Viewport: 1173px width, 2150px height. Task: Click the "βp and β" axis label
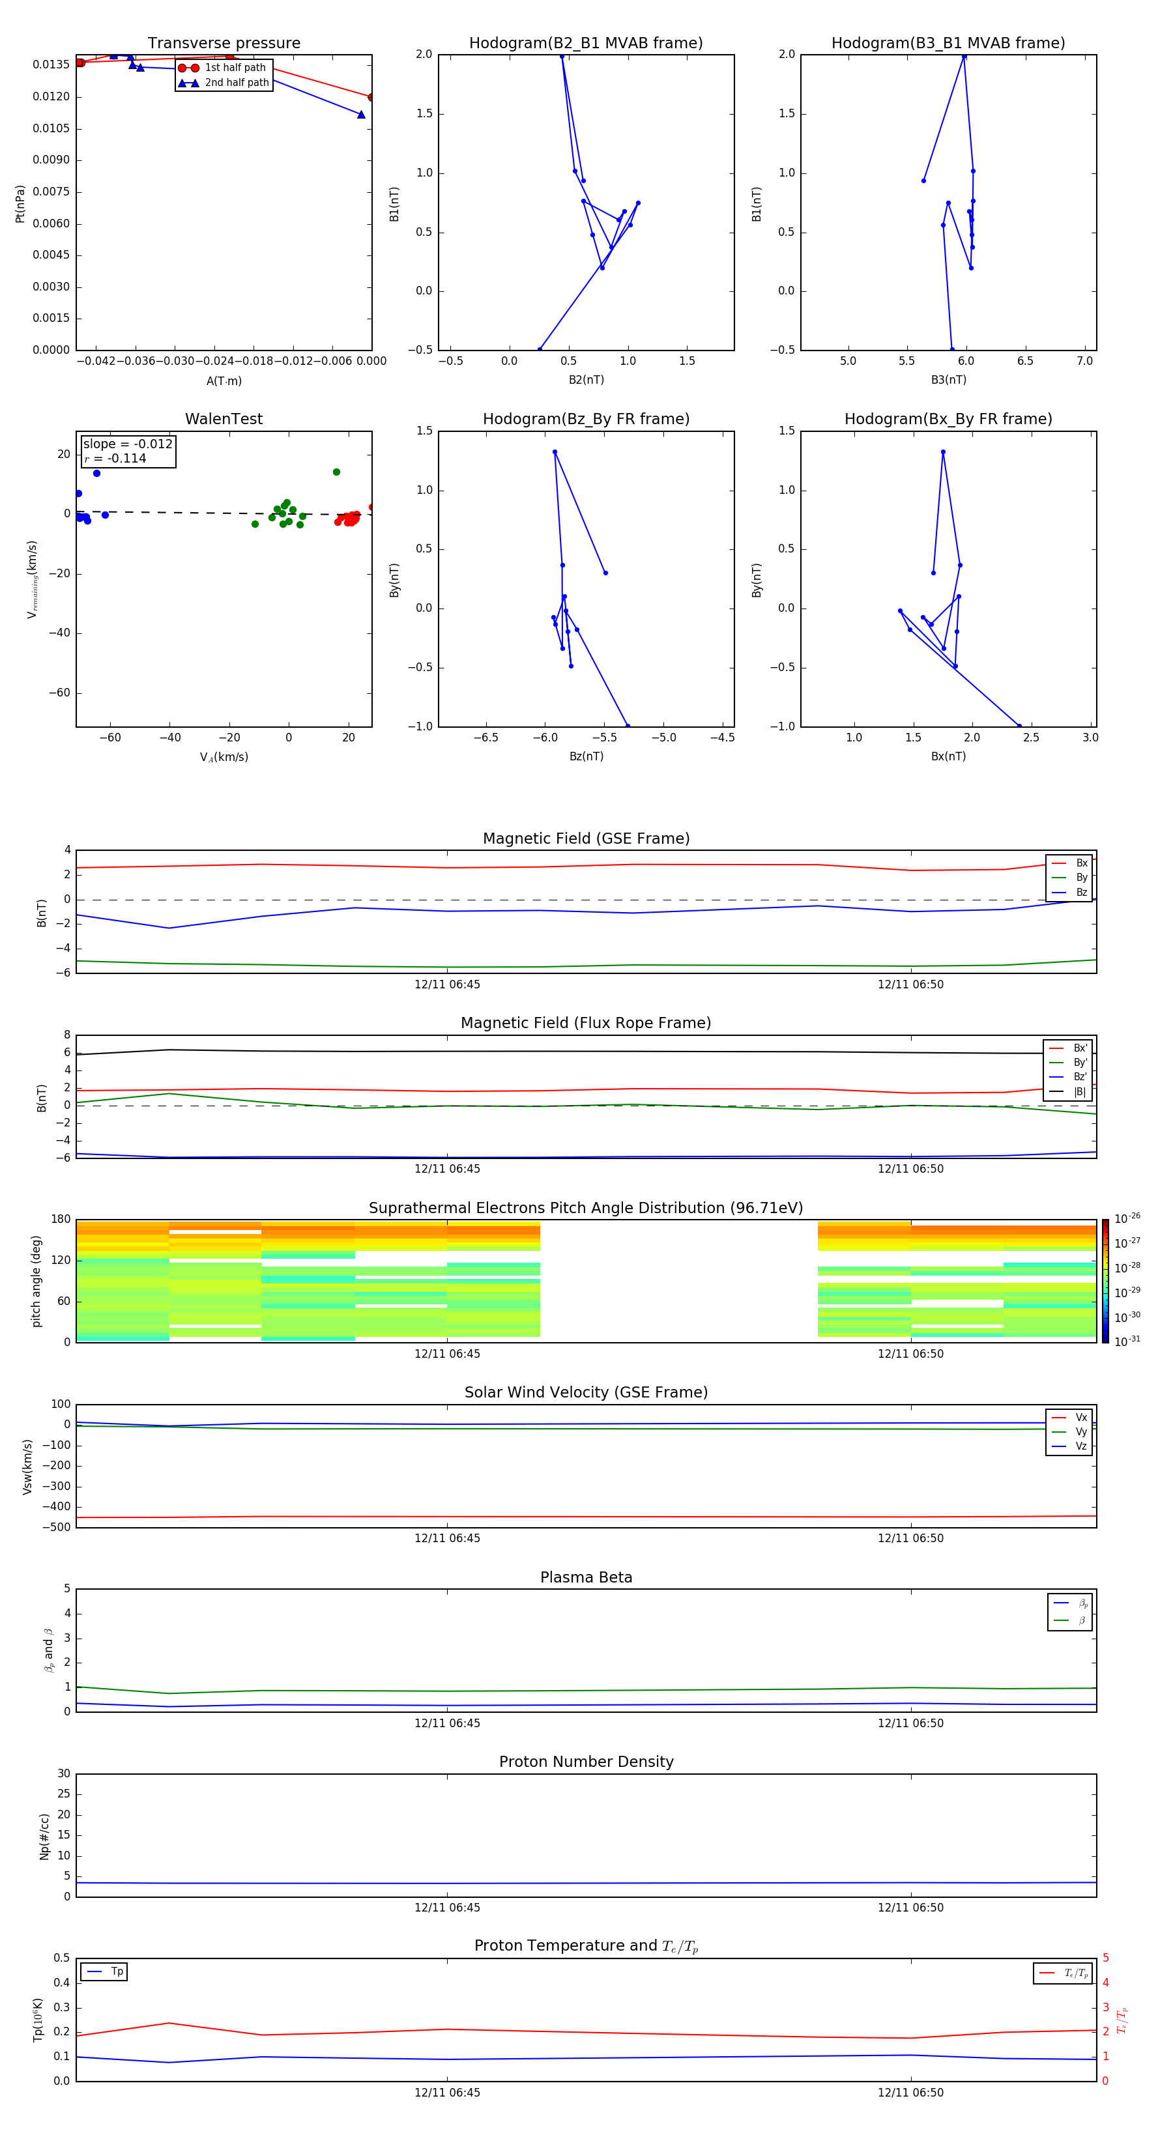[x=48, y=1650]
